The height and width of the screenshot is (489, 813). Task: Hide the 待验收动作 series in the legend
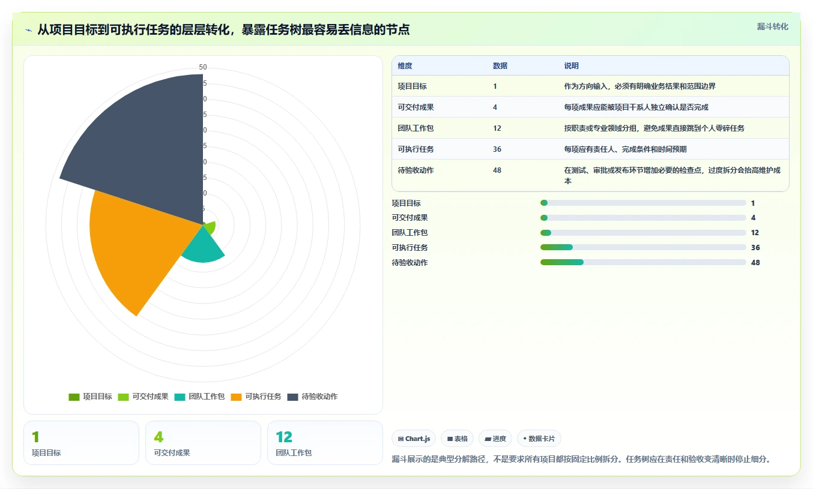[x=313, y=397]
